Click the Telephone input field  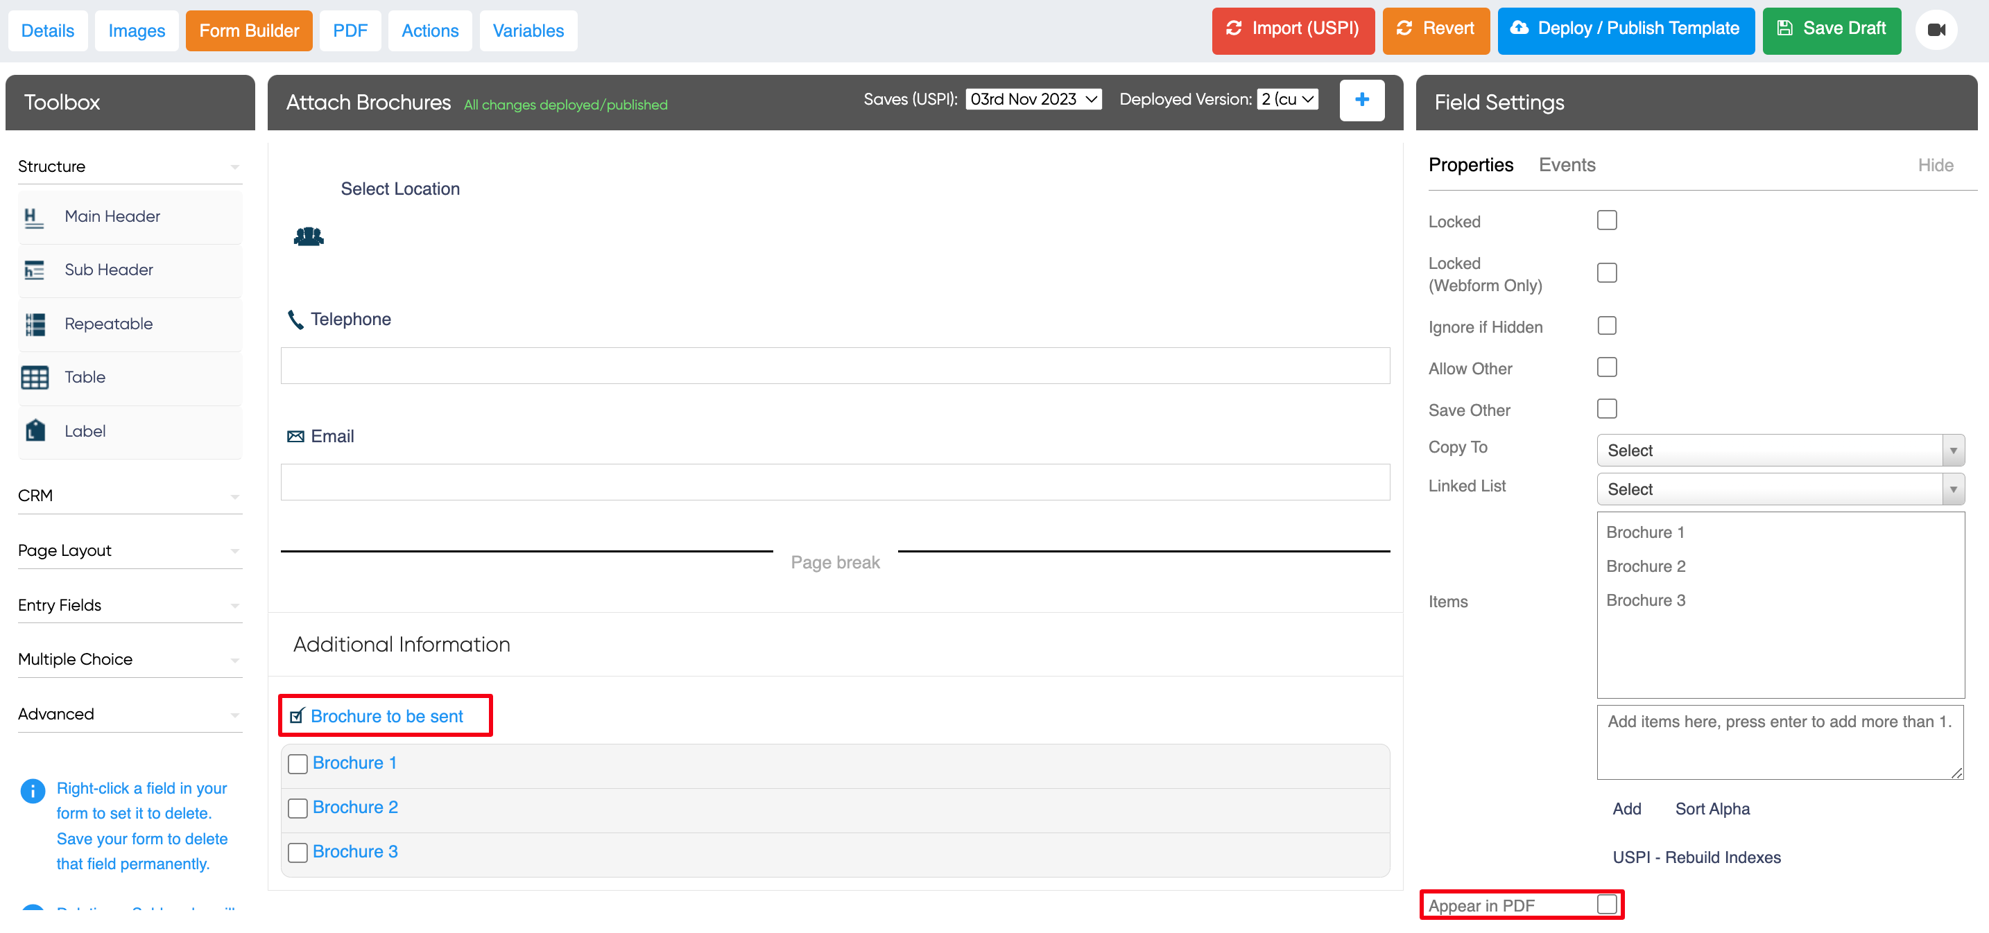[834, 366]
